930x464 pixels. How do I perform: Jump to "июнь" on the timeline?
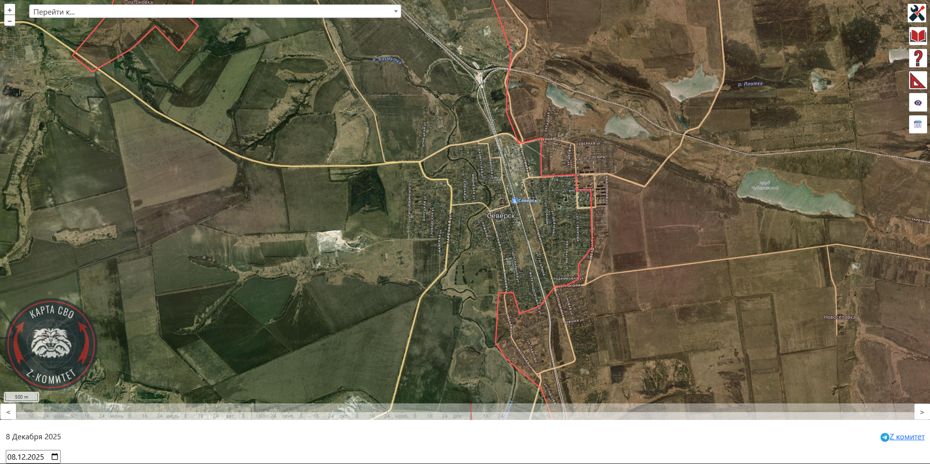[x=116, y=416]
